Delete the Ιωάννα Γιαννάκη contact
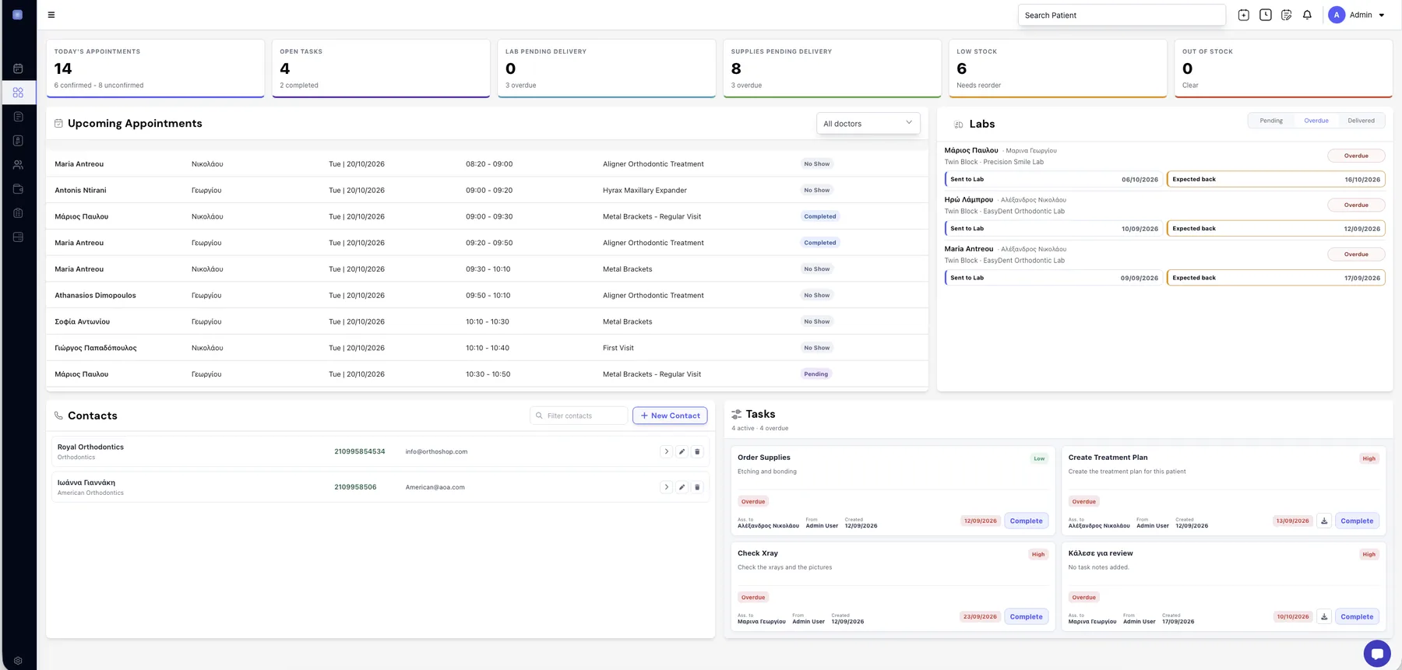The height and width of the screenshot is (670, 1402). [697, 487]
